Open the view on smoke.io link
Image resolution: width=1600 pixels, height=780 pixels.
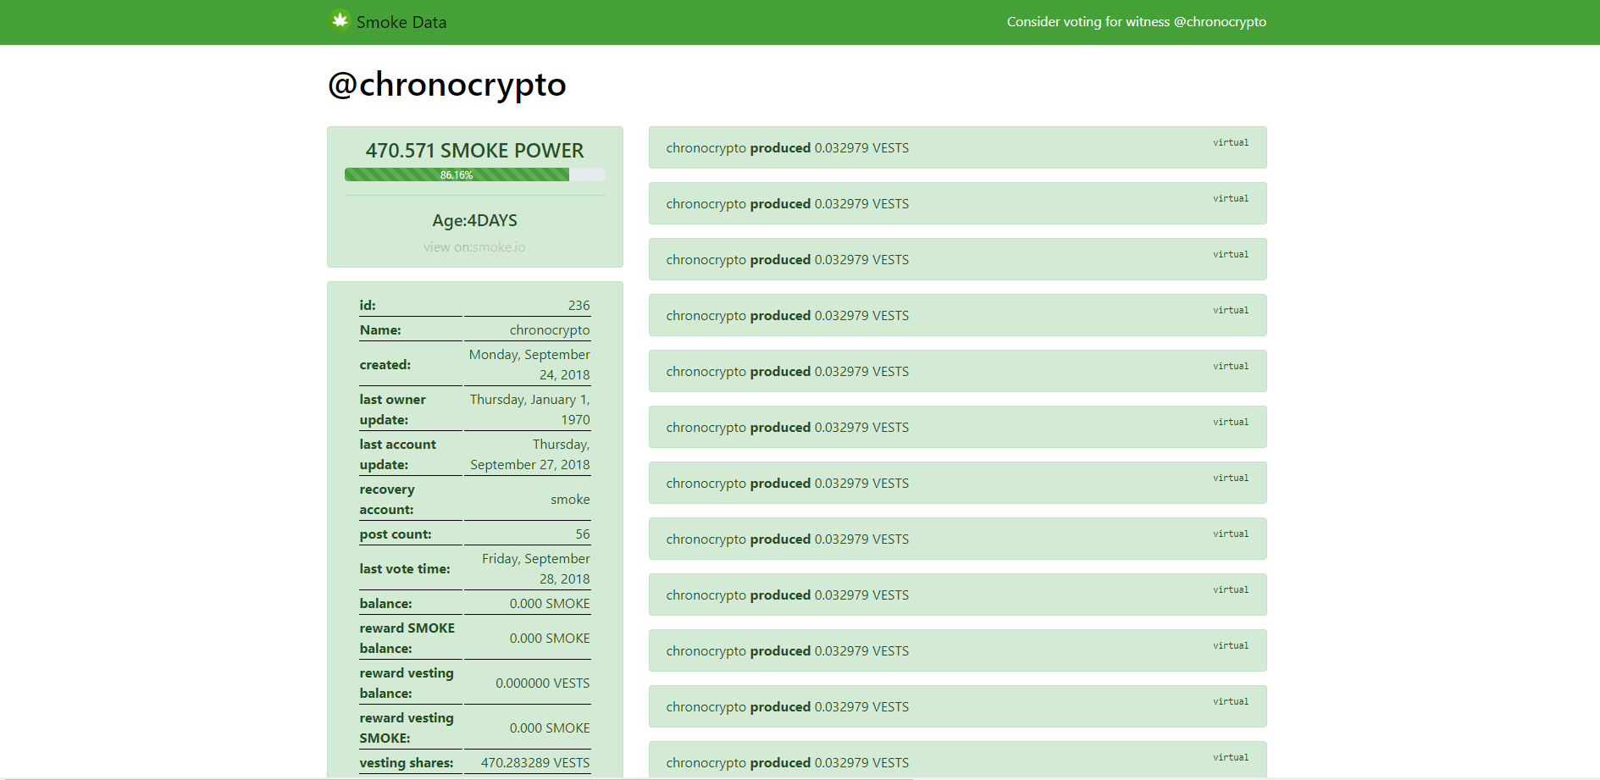pyautogui.click(x=474, y=247)
